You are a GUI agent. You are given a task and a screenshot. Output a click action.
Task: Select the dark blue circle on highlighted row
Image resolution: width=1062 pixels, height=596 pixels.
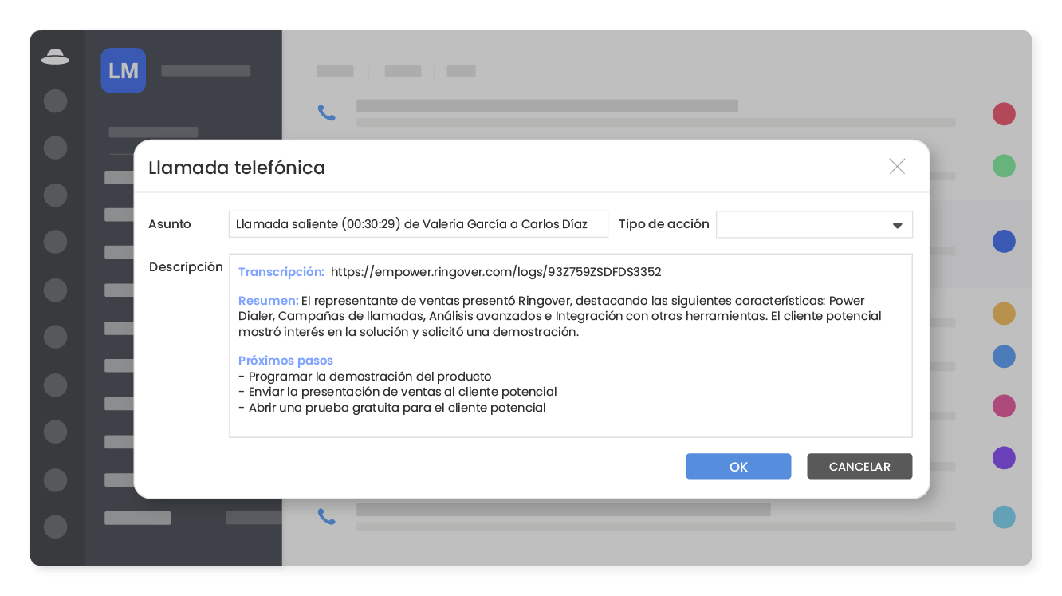coord(1004,241)
